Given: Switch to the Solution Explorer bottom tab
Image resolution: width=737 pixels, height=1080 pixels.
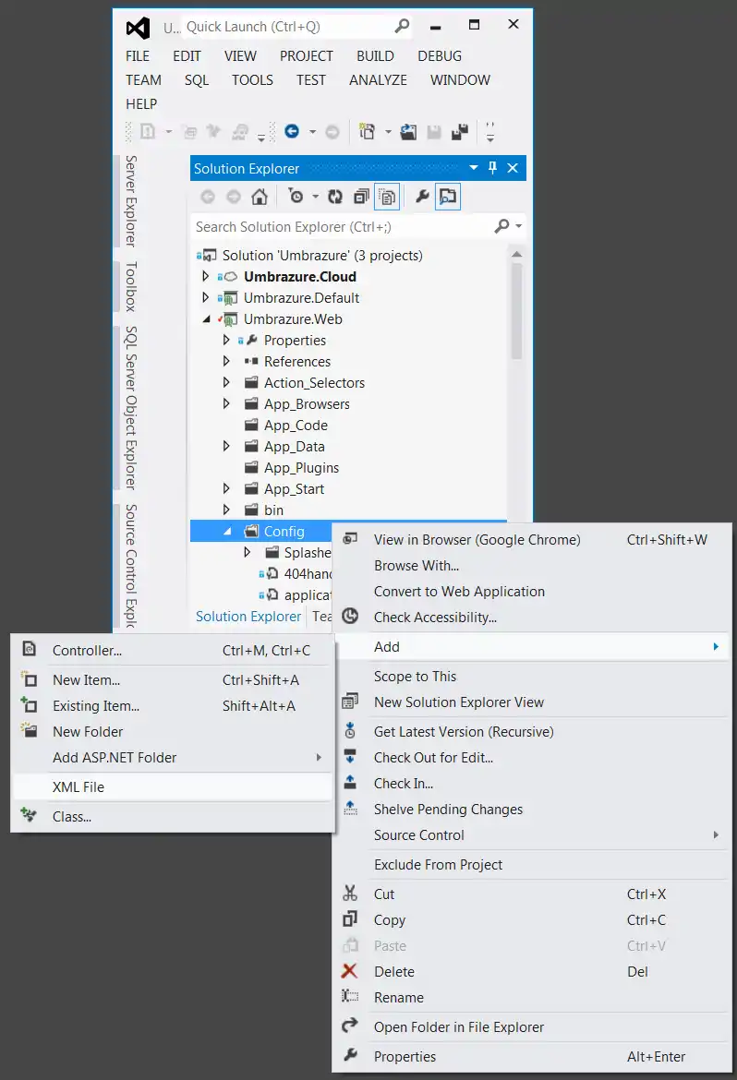Looking at the screenshot, I should tap(248, 617).
